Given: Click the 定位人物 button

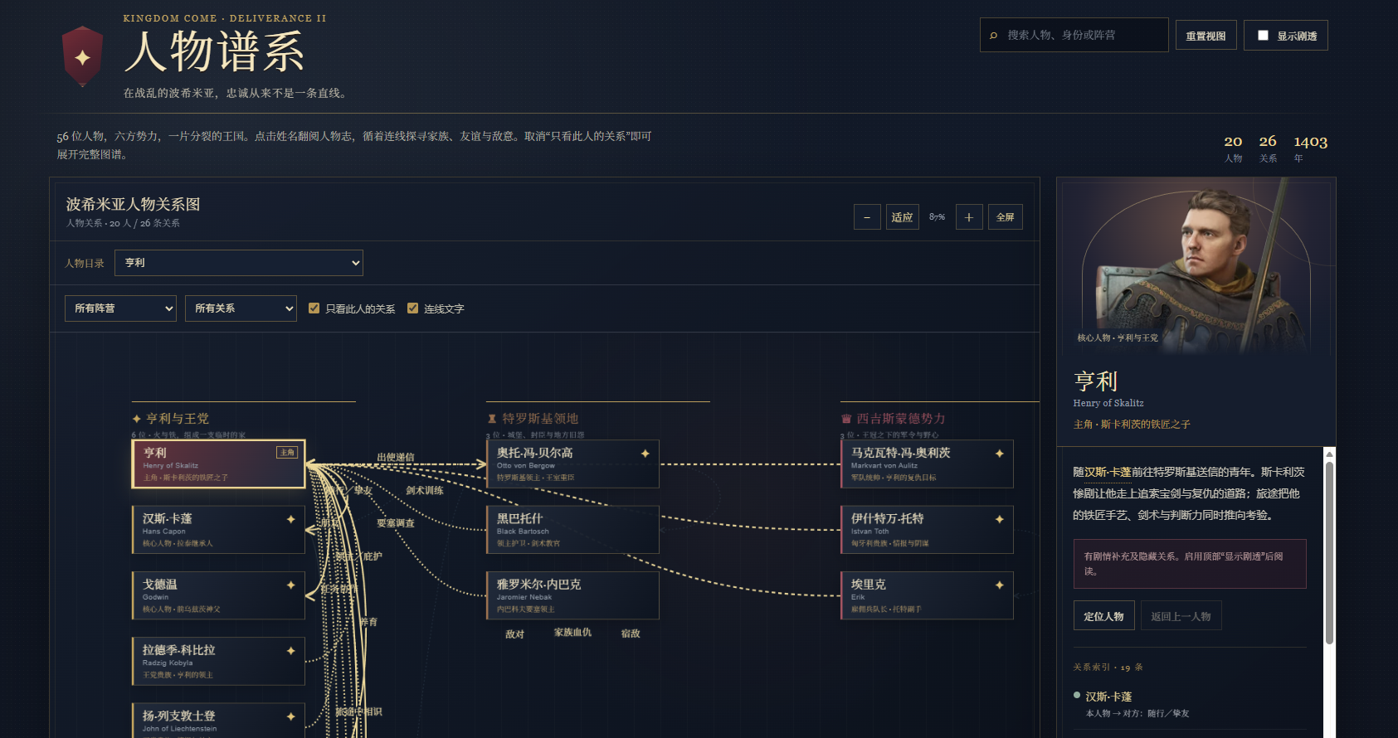Looking at the screenshot, I should [x=1103, y=616].
